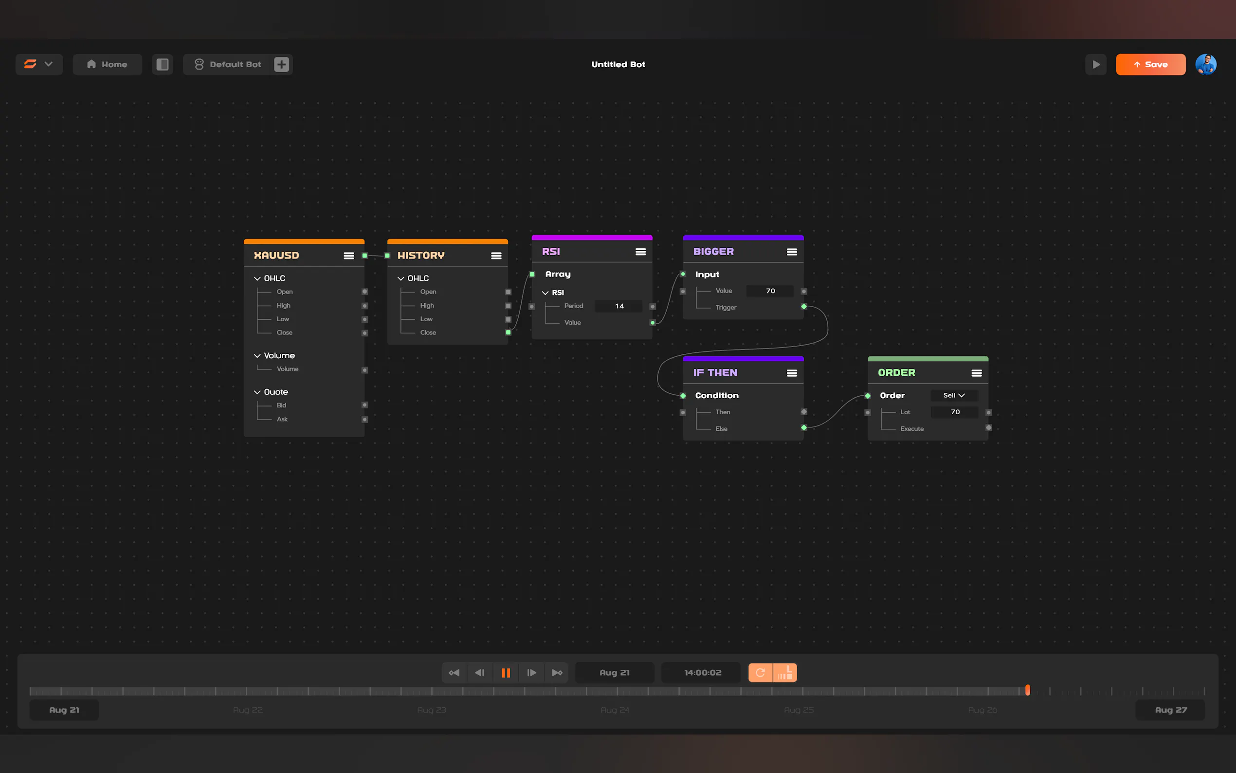
Task: Jump to previous keyframe in playback
Action: 454,672
